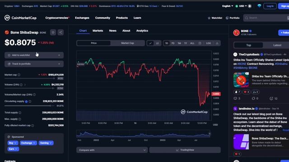
Task: Open the Community menu
Action: (103, 18)
